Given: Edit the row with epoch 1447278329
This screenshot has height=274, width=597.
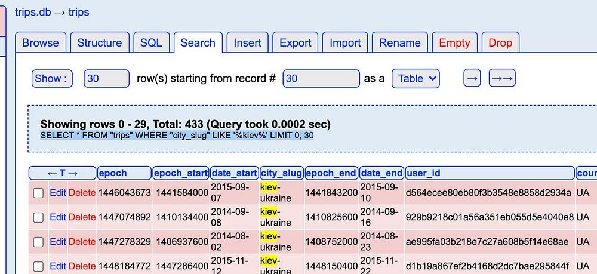Looking at the screenshot, I should tap(58, 242).
